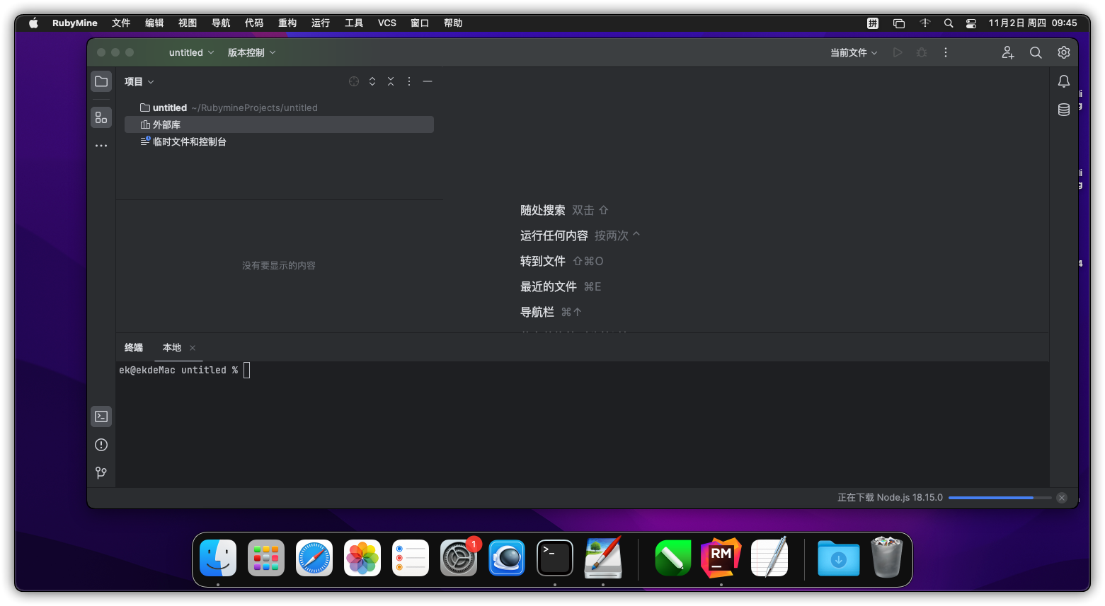1105x606 pixels.
Task: Open Reminders from the Dock
Action: point(411,557)
